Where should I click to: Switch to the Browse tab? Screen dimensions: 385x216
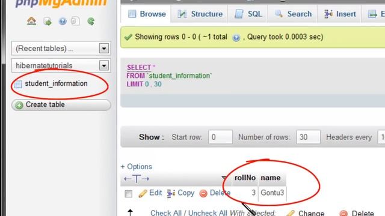tap(147, 14)
